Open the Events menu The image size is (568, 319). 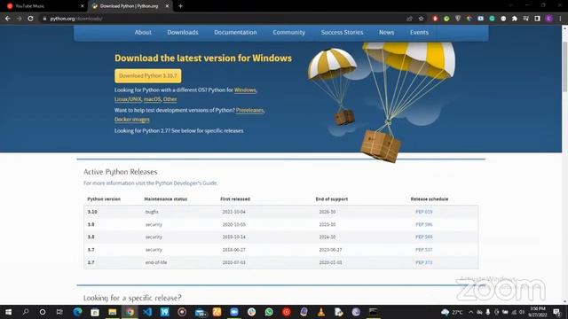click(419, 32)
